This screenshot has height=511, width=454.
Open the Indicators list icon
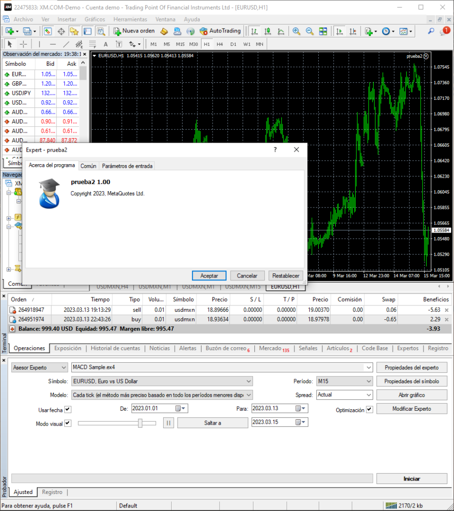(x=369, y=31)
